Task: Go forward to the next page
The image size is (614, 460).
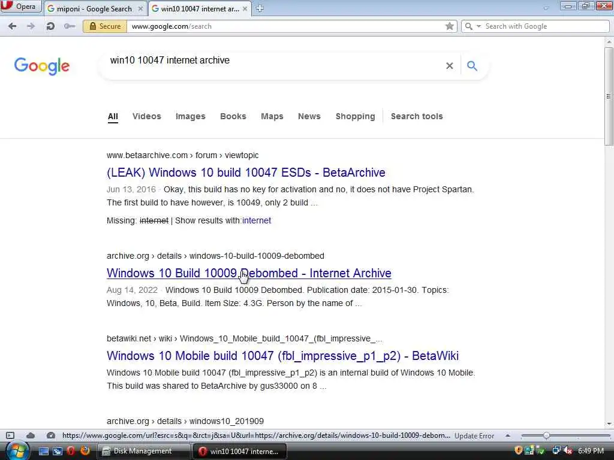Action: click(x=31, y=26)
